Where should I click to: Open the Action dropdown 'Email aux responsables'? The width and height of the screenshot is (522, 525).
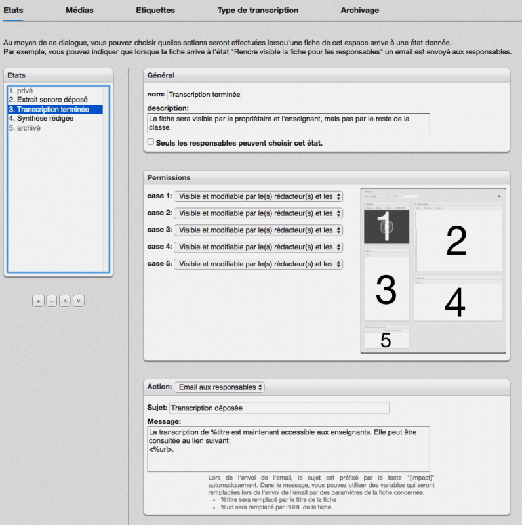tap(220, 387)
